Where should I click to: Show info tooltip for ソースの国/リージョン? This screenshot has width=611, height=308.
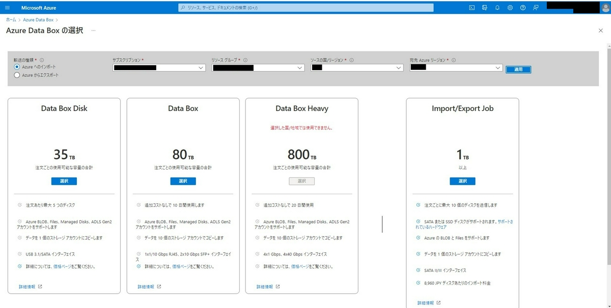pyautogui.click(x=351, y=60)
